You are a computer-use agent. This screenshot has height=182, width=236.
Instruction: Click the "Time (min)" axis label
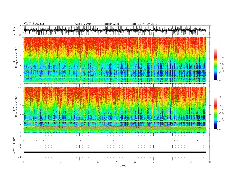[119, 165]
